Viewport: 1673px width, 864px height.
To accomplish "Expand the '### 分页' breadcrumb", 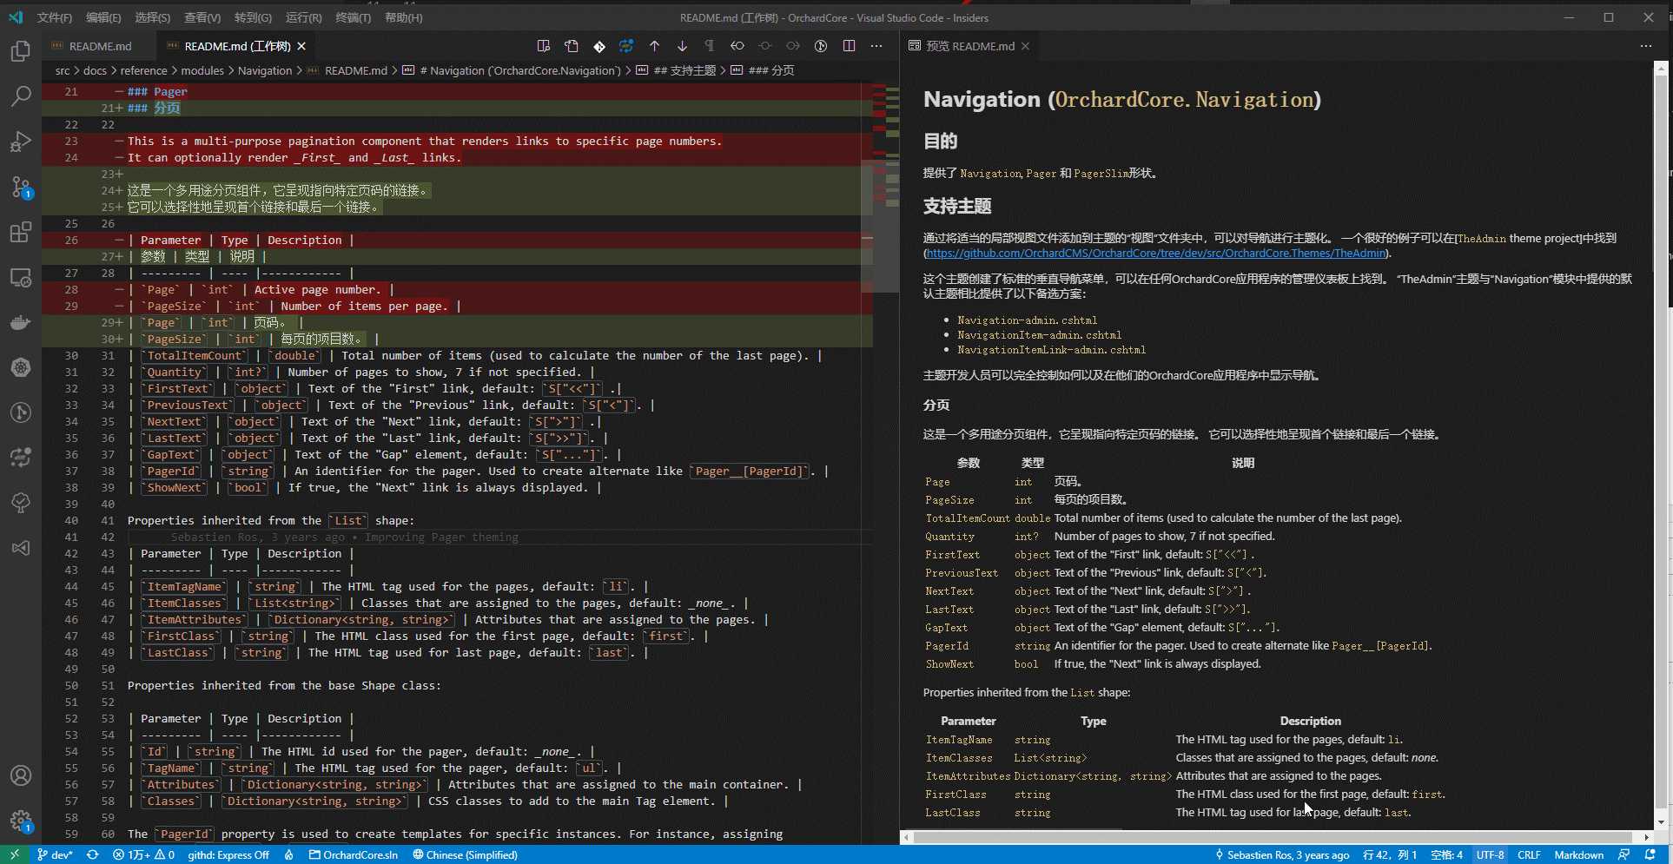I will (763, 70).
